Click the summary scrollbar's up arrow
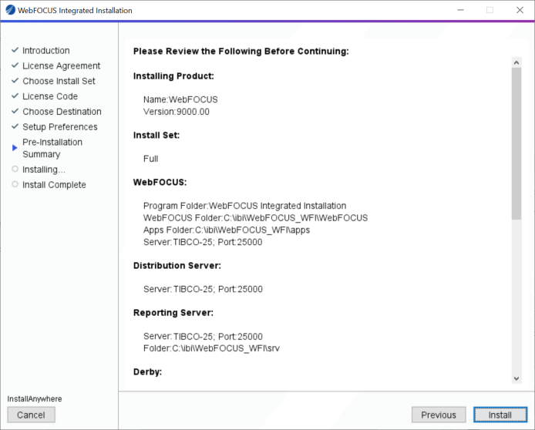Viewport: 535px width, 430px height. click(x=516, y=62)
